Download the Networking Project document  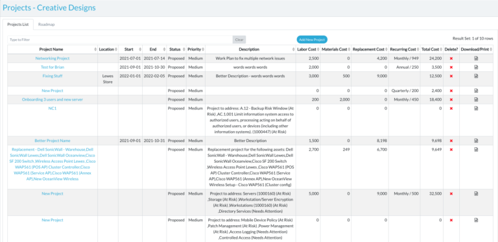pos(476,58)
